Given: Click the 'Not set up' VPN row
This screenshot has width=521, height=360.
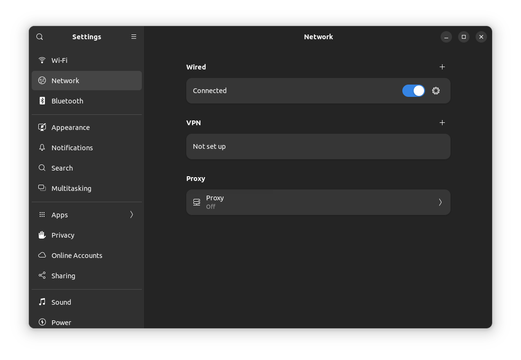Looking at the screenshot, I should pos(318,146).
